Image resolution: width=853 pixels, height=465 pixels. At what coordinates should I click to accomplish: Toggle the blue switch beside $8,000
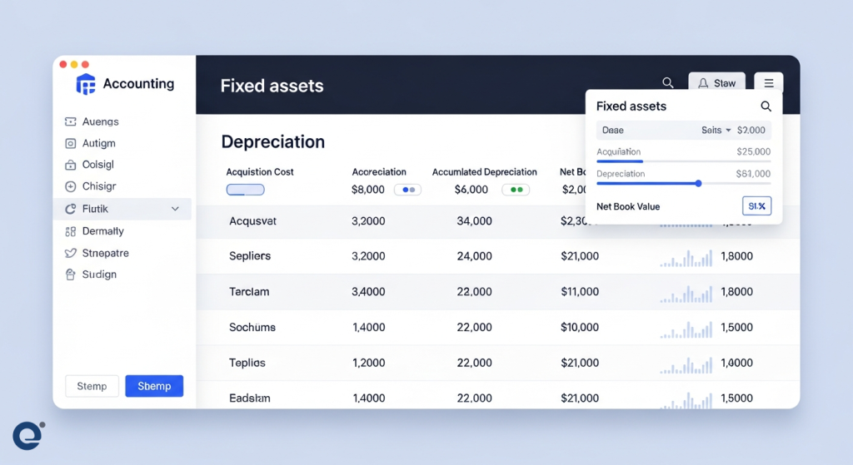tap(407, 190)
